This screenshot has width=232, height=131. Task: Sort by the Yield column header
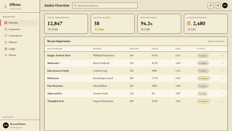[x=155, y=49]
